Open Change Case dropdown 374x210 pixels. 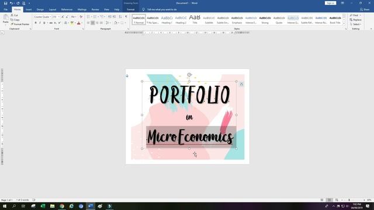coord(74,17)
